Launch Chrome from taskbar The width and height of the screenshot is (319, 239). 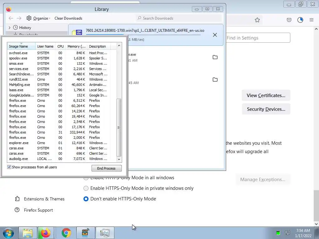coord(66,233)
